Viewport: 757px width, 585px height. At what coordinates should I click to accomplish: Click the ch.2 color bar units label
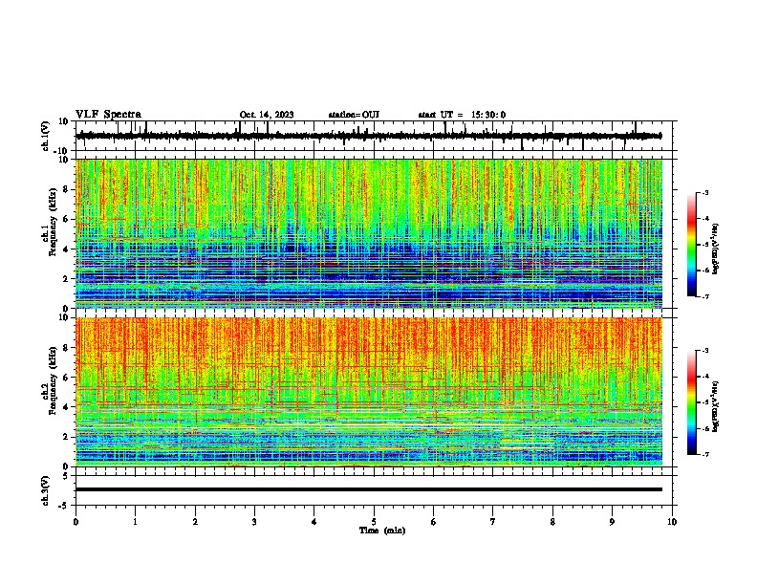pos(716,406)
